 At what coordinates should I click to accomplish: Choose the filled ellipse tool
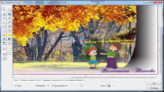pyautogui.click(x=9, y=30)
